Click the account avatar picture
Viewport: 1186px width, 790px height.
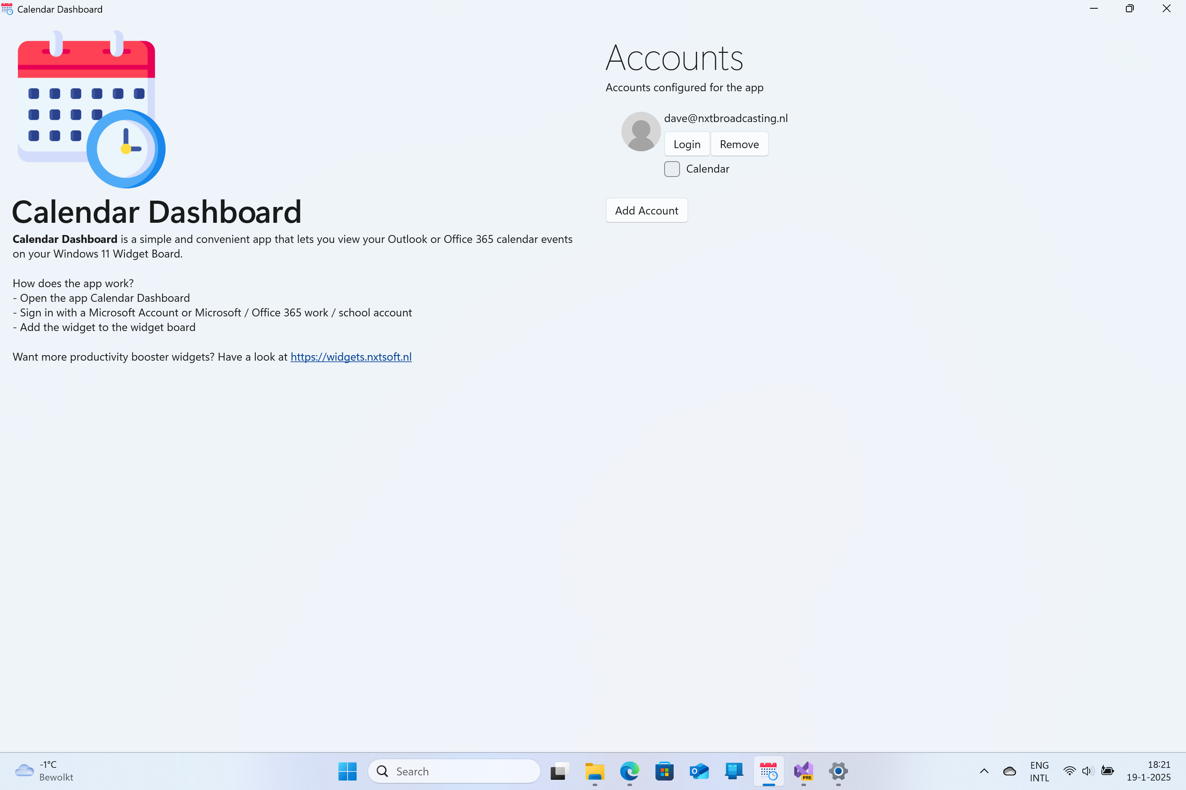(641, 132)
